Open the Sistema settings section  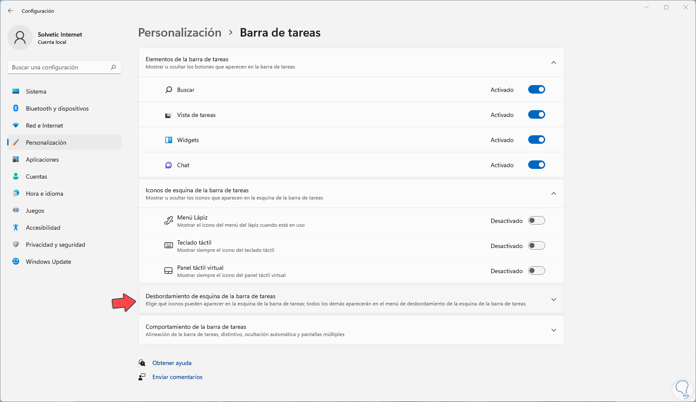click(x=36, y=91)
